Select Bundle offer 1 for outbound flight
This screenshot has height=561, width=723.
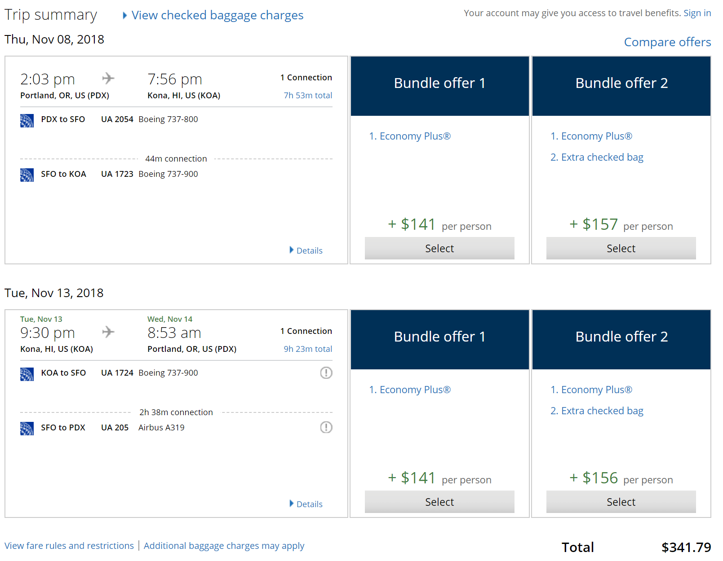tap(439, 248)
